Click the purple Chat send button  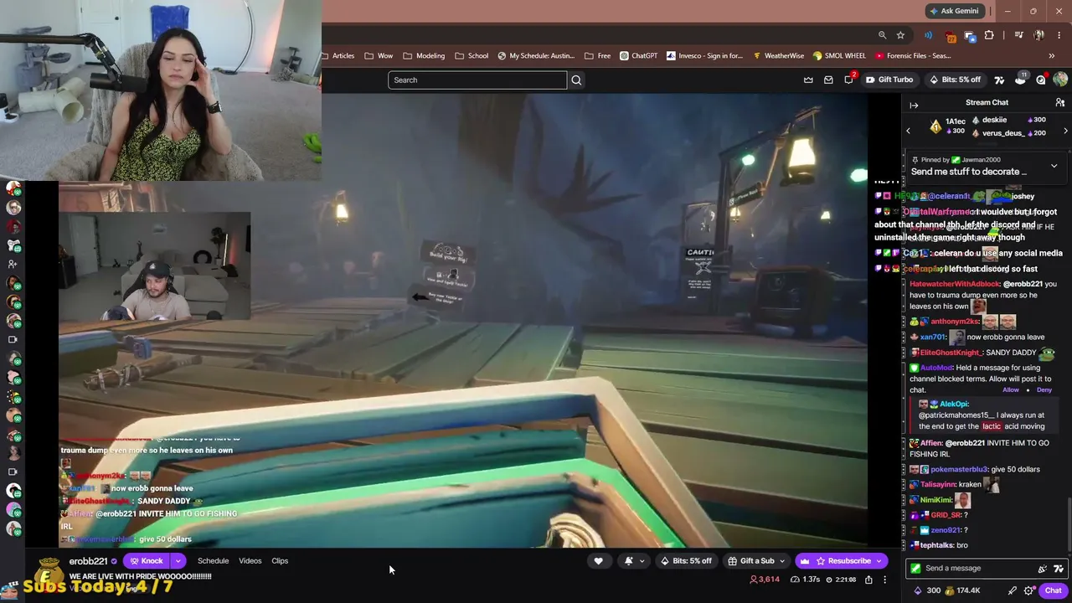point(1053,590)
